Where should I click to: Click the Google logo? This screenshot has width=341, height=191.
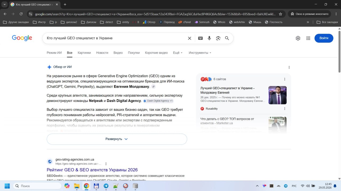coord(22,38)
